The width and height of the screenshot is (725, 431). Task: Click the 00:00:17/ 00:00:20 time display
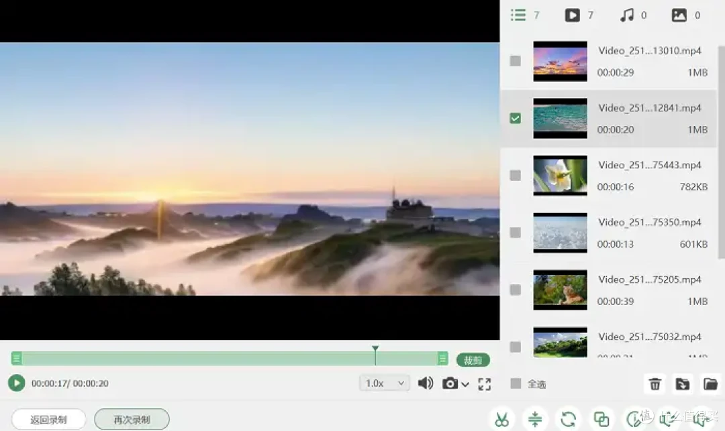tap(70, 383)
